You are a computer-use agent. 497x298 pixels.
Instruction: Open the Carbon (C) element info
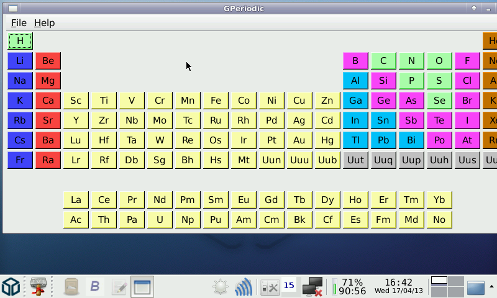[383, 61]
